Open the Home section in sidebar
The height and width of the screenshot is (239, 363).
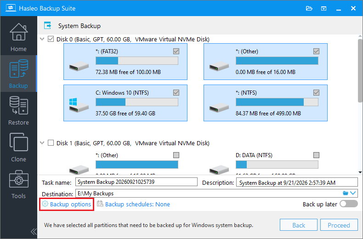coord(18,37)
